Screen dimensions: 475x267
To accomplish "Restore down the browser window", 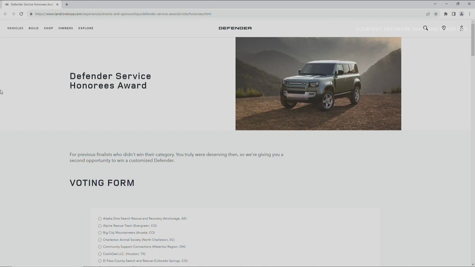I will point(458,4).
